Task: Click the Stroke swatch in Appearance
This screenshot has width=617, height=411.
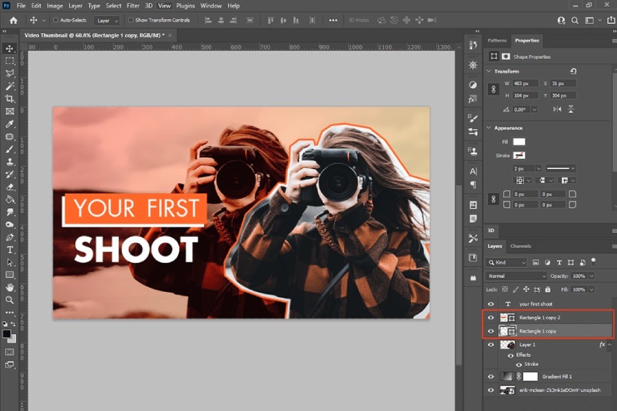Action: point(519,155)
